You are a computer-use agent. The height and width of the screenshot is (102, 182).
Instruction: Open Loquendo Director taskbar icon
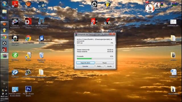[x=4, y=50]
